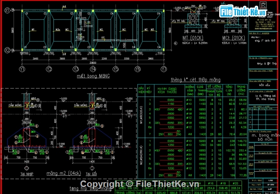
Task: Pick the 20600 overall dimension text
Action: [93, 63]
